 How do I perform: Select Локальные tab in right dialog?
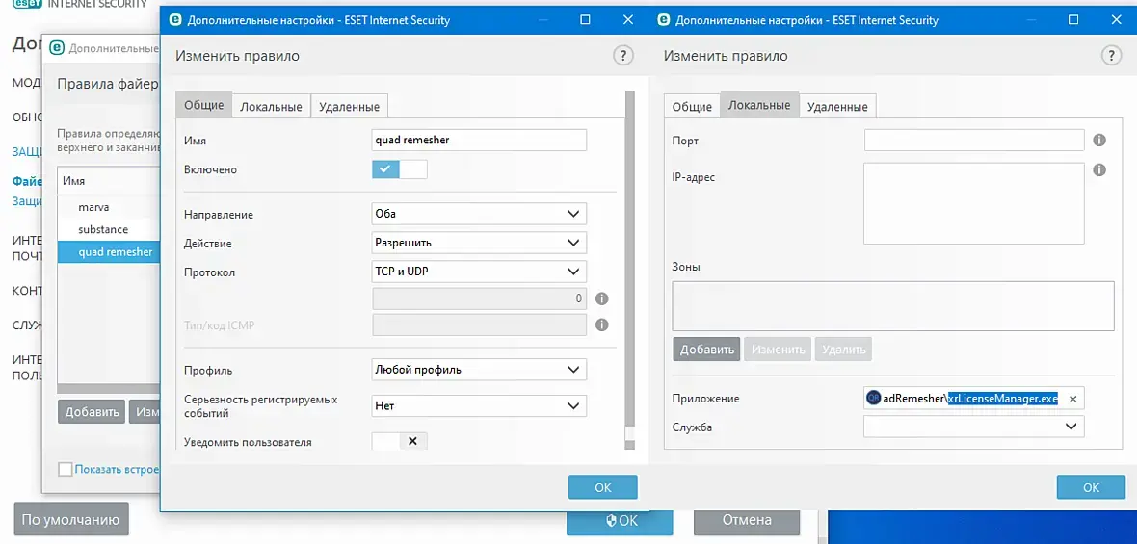point(759,104)
